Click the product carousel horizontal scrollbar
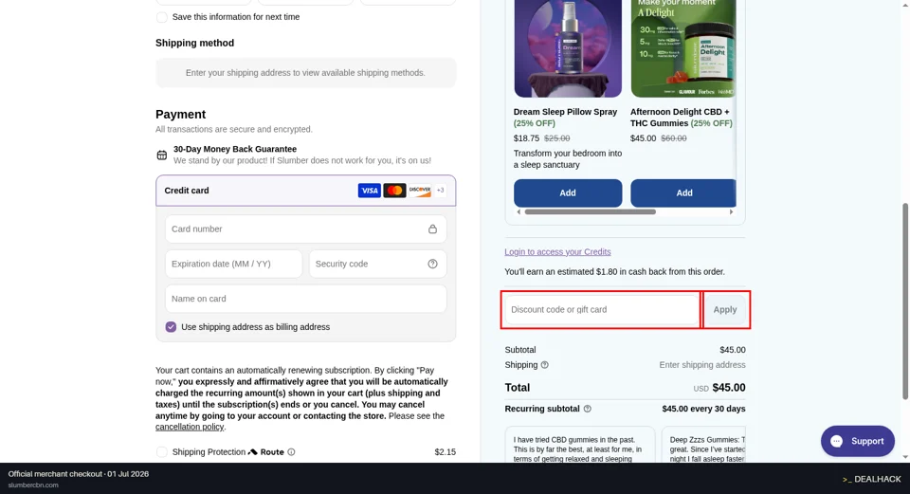This screenshot has width=910, height=494. point(591,211)
